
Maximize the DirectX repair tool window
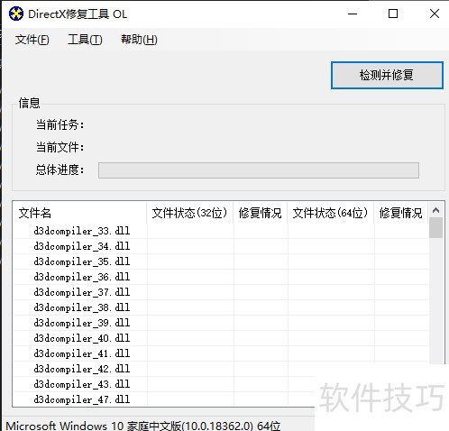(393, 14)
